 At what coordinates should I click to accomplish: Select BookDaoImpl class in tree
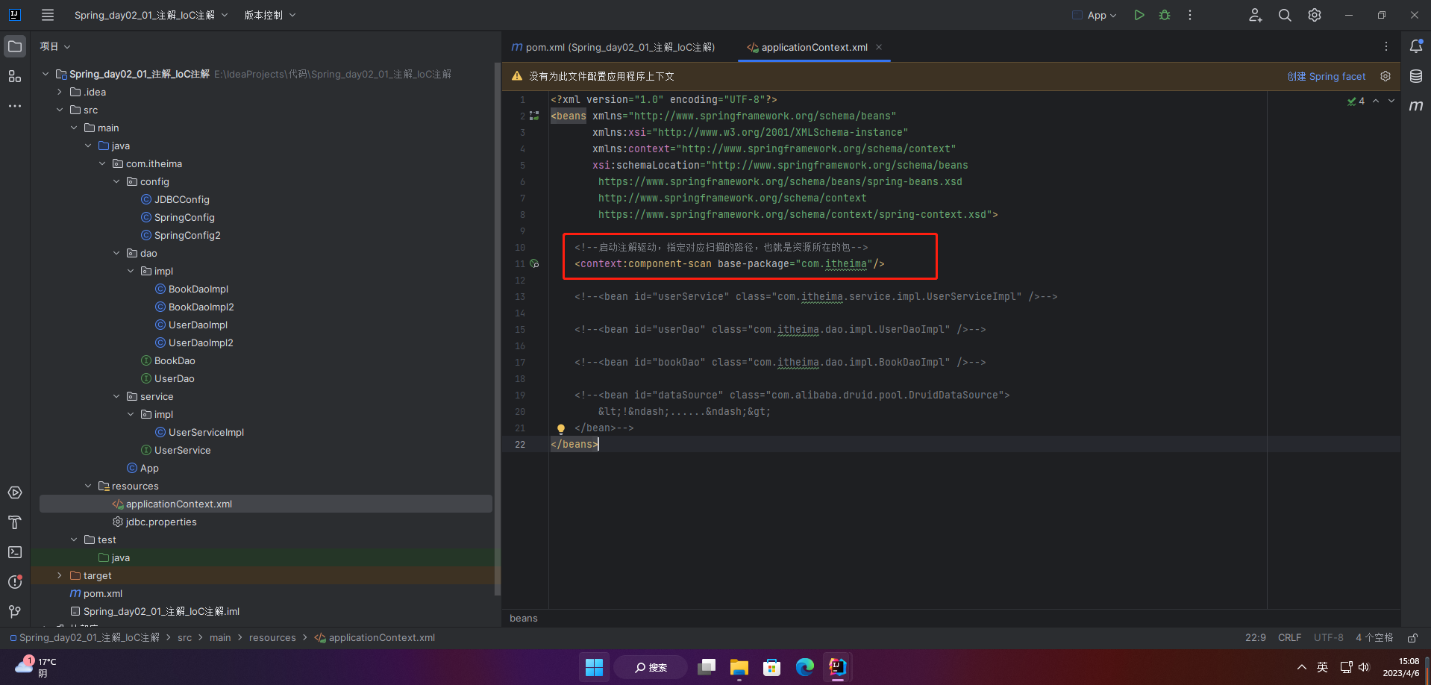tap(198, 289)
